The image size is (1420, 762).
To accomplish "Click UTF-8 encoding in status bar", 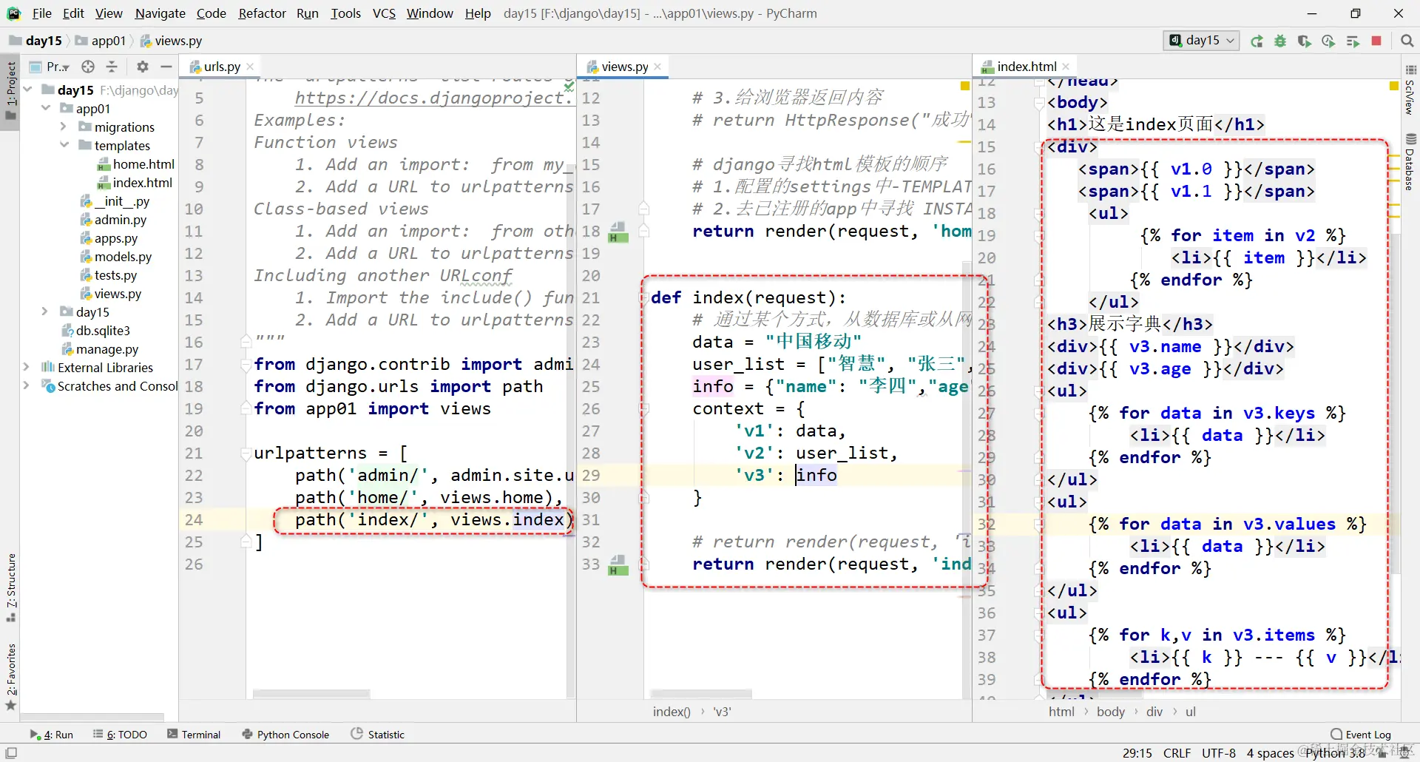I will click(1218, 753).
